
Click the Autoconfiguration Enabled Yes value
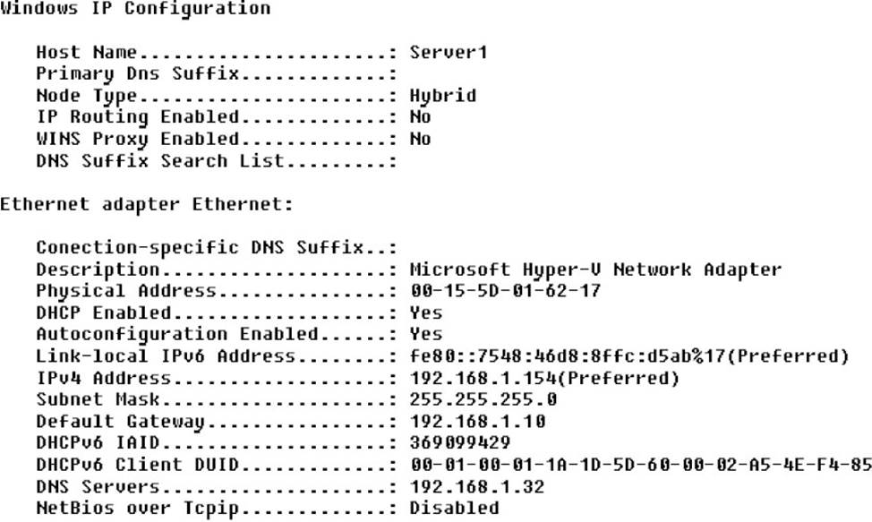point(425,334)
